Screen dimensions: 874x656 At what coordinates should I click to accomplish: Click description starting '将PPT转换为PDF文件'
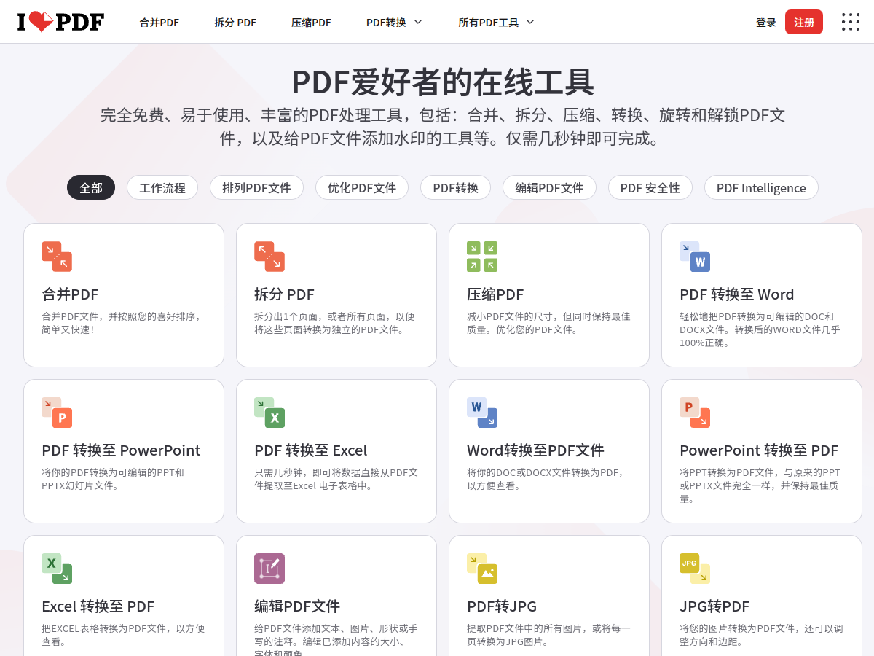point(760,485)
